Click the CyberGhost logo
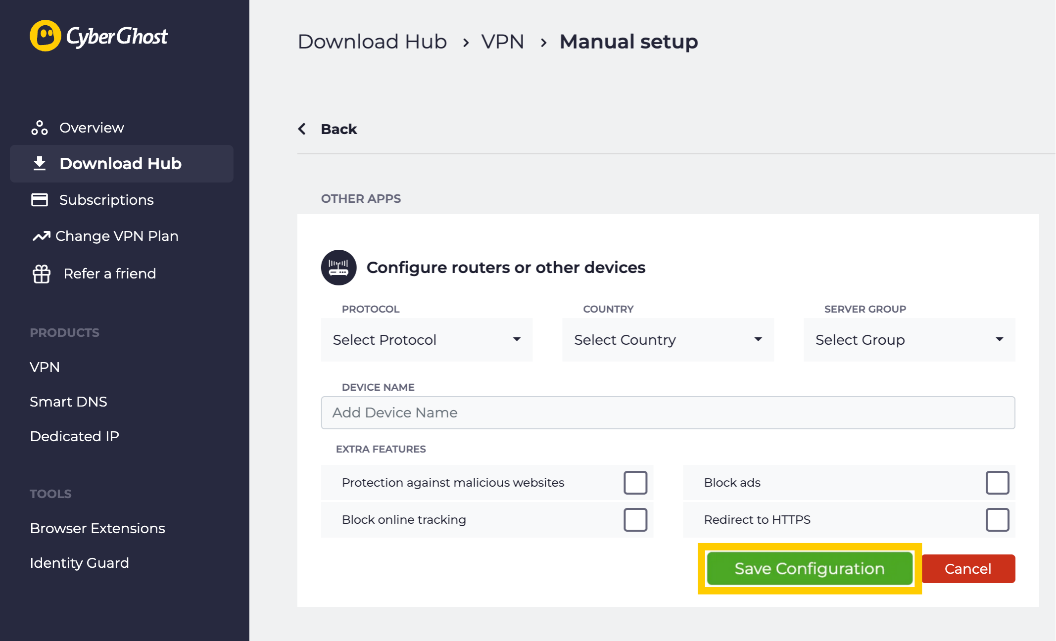This screenshot has height=641, width=1056. (x=99, y=36)
